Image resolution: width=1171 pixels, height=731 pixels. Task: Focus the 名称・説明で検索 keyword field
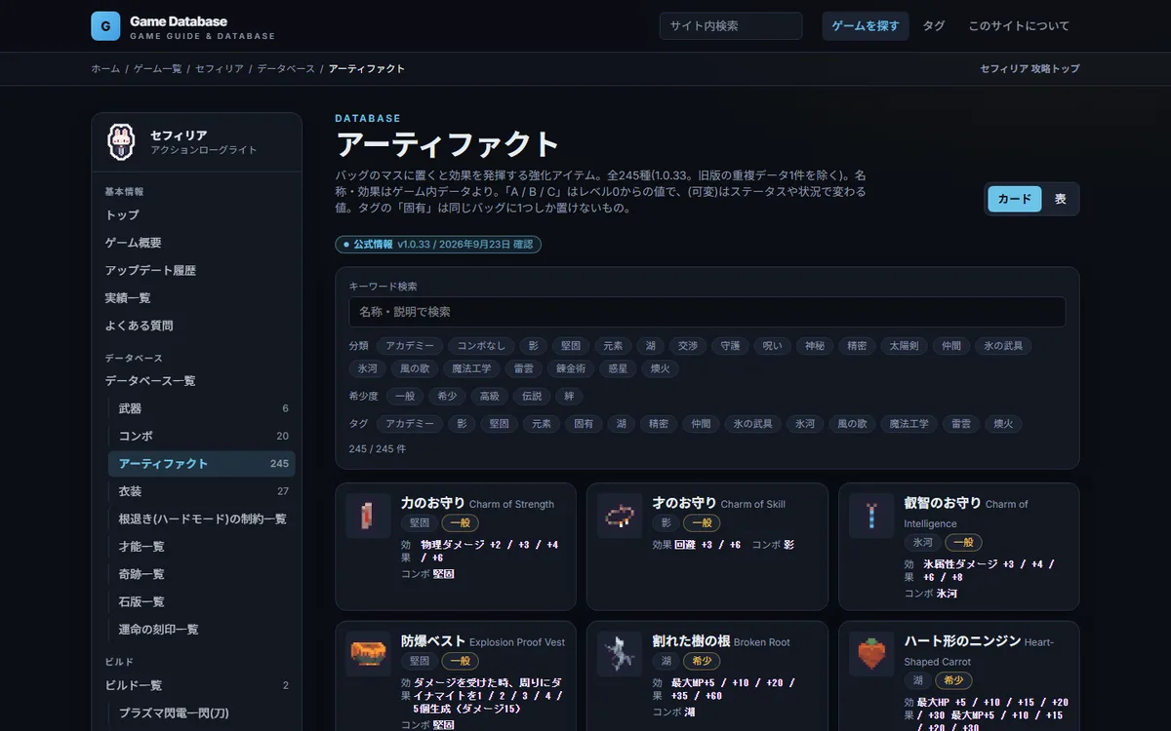(x=707, y=312)
